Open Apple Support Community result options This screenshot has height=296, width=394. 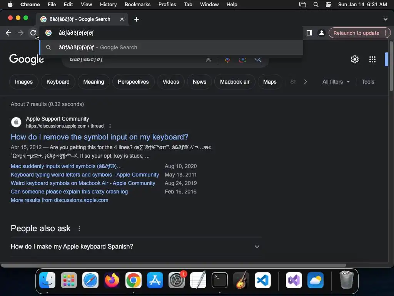[110, 126]
